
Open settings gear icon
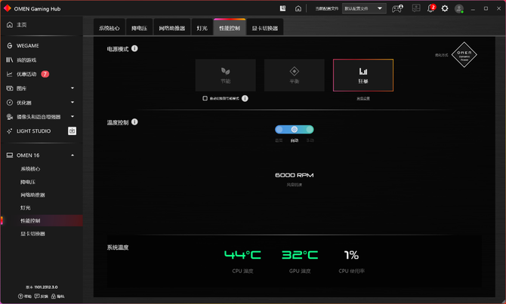445,8
